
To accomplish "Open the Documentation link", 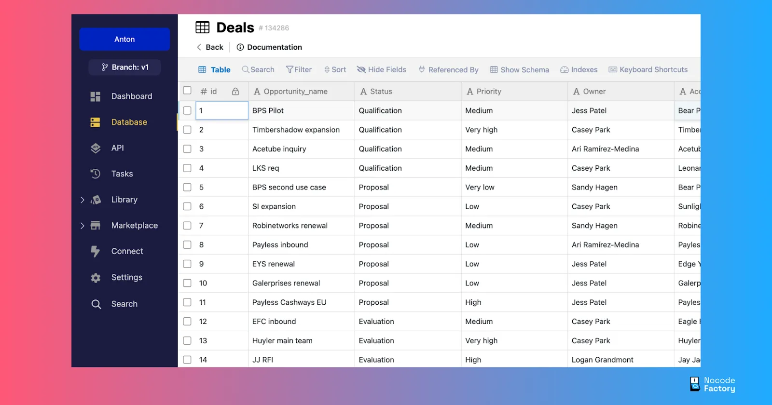I will 275,47.
